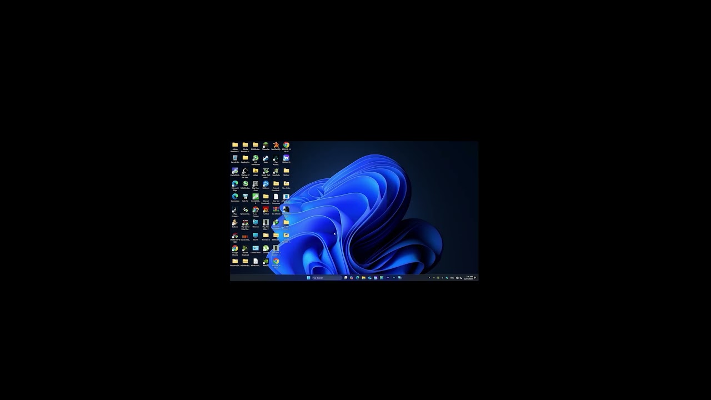Viewport: 711px width, 400px height.
Task: Open Task View on the taskbar
Action: 346,278
